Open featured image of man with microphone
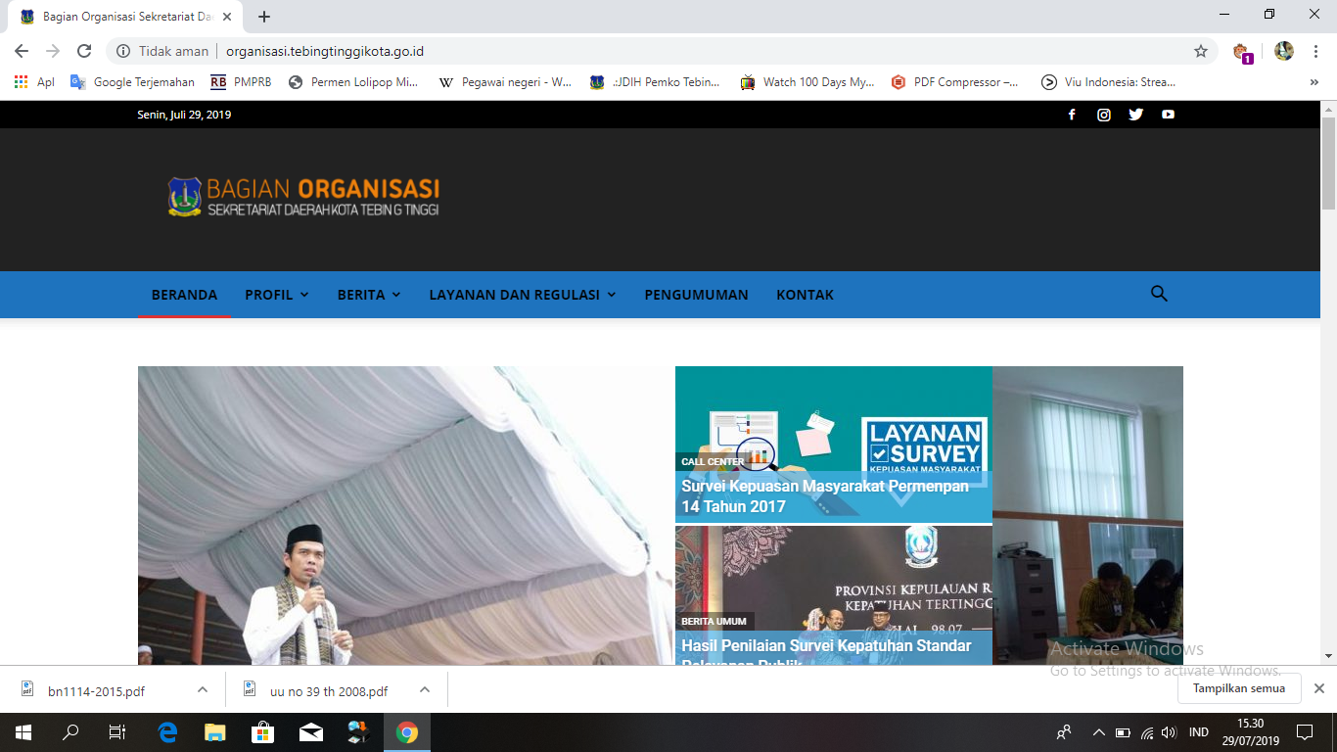 (x=405, y=516)
